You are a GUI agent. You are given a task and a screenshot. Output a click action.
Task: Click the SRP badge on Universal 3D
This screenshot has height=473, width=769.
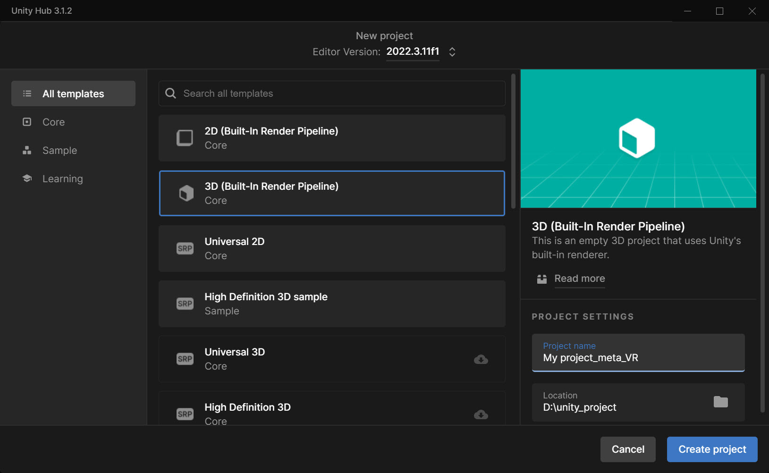click(x=185, y=359)
